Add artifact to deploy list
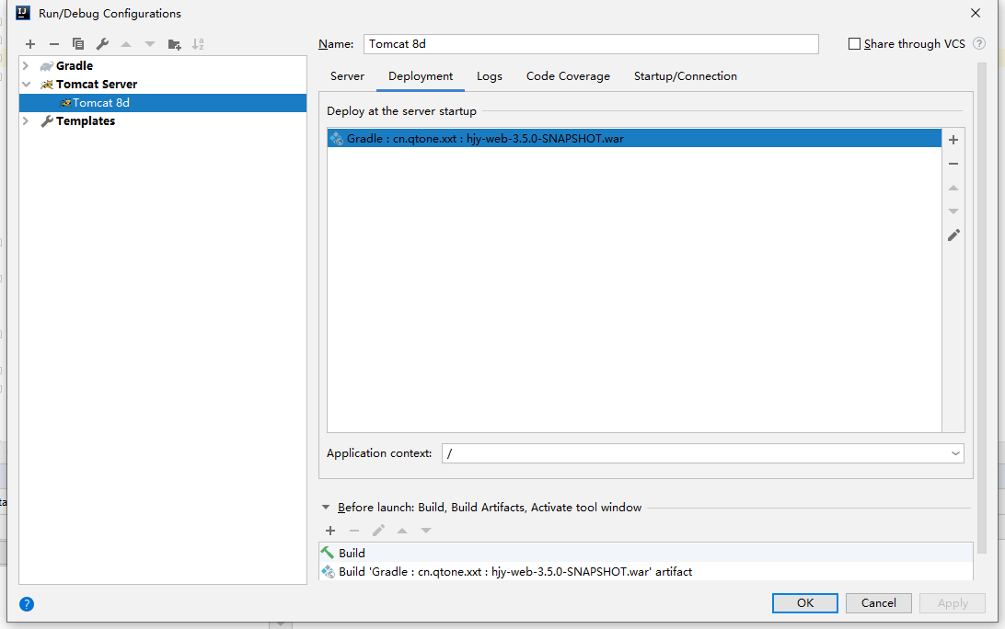 coord(953,140)
